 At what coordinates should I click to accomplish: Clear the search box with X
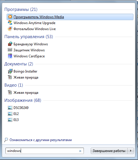[80, 151]
